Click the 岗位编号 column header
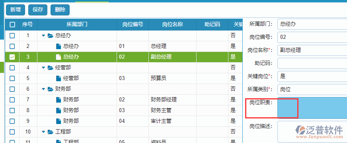This screenshot has height=143, width=347. (133, 25)
